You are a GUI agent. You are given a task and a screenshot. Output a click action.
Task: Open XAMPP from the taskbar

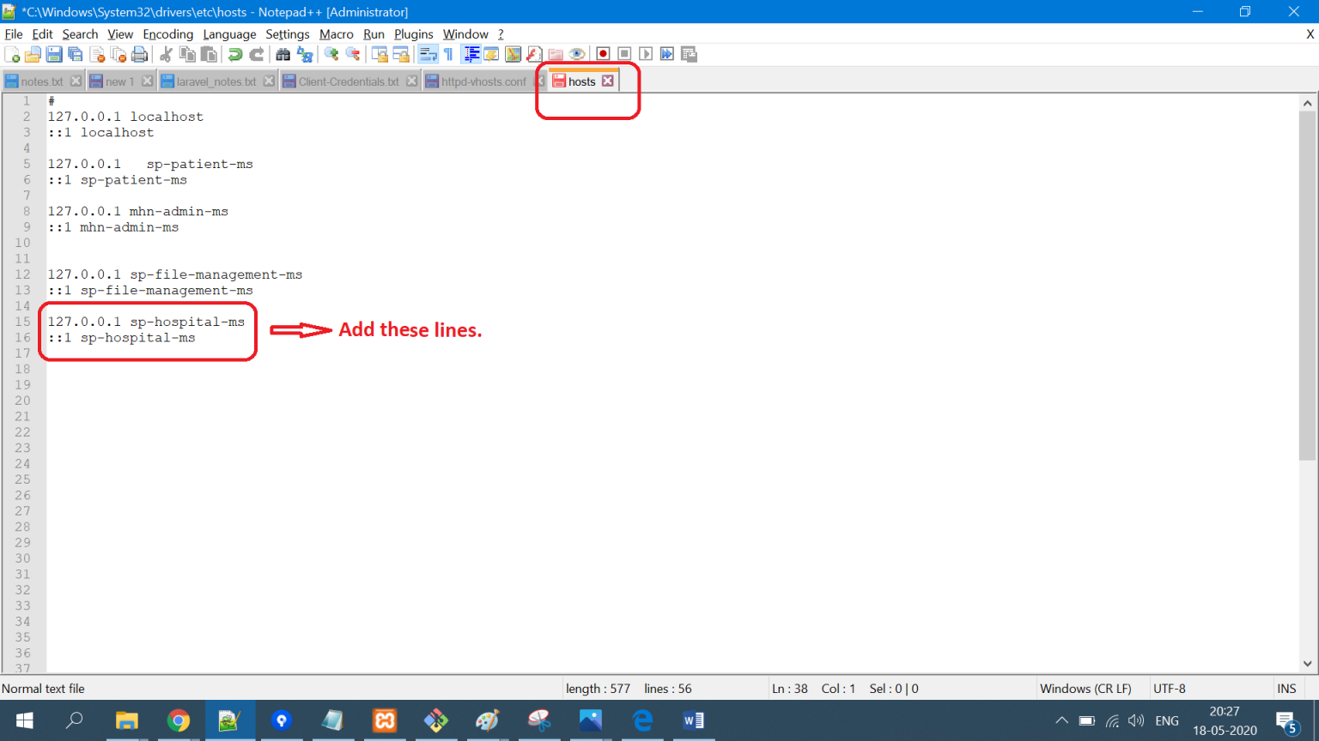pyautogui.click(x=385, y=720)
